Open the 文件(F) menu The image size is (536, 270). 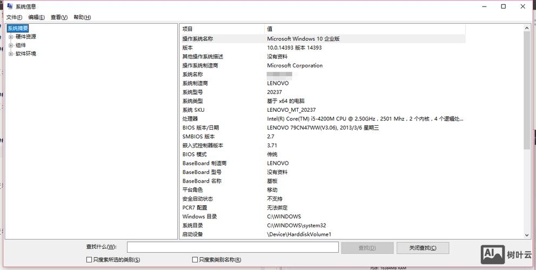click(15, 17)
